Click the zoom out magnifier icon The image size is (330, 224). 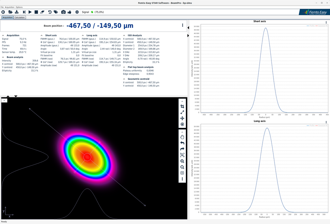click(182, 161)
